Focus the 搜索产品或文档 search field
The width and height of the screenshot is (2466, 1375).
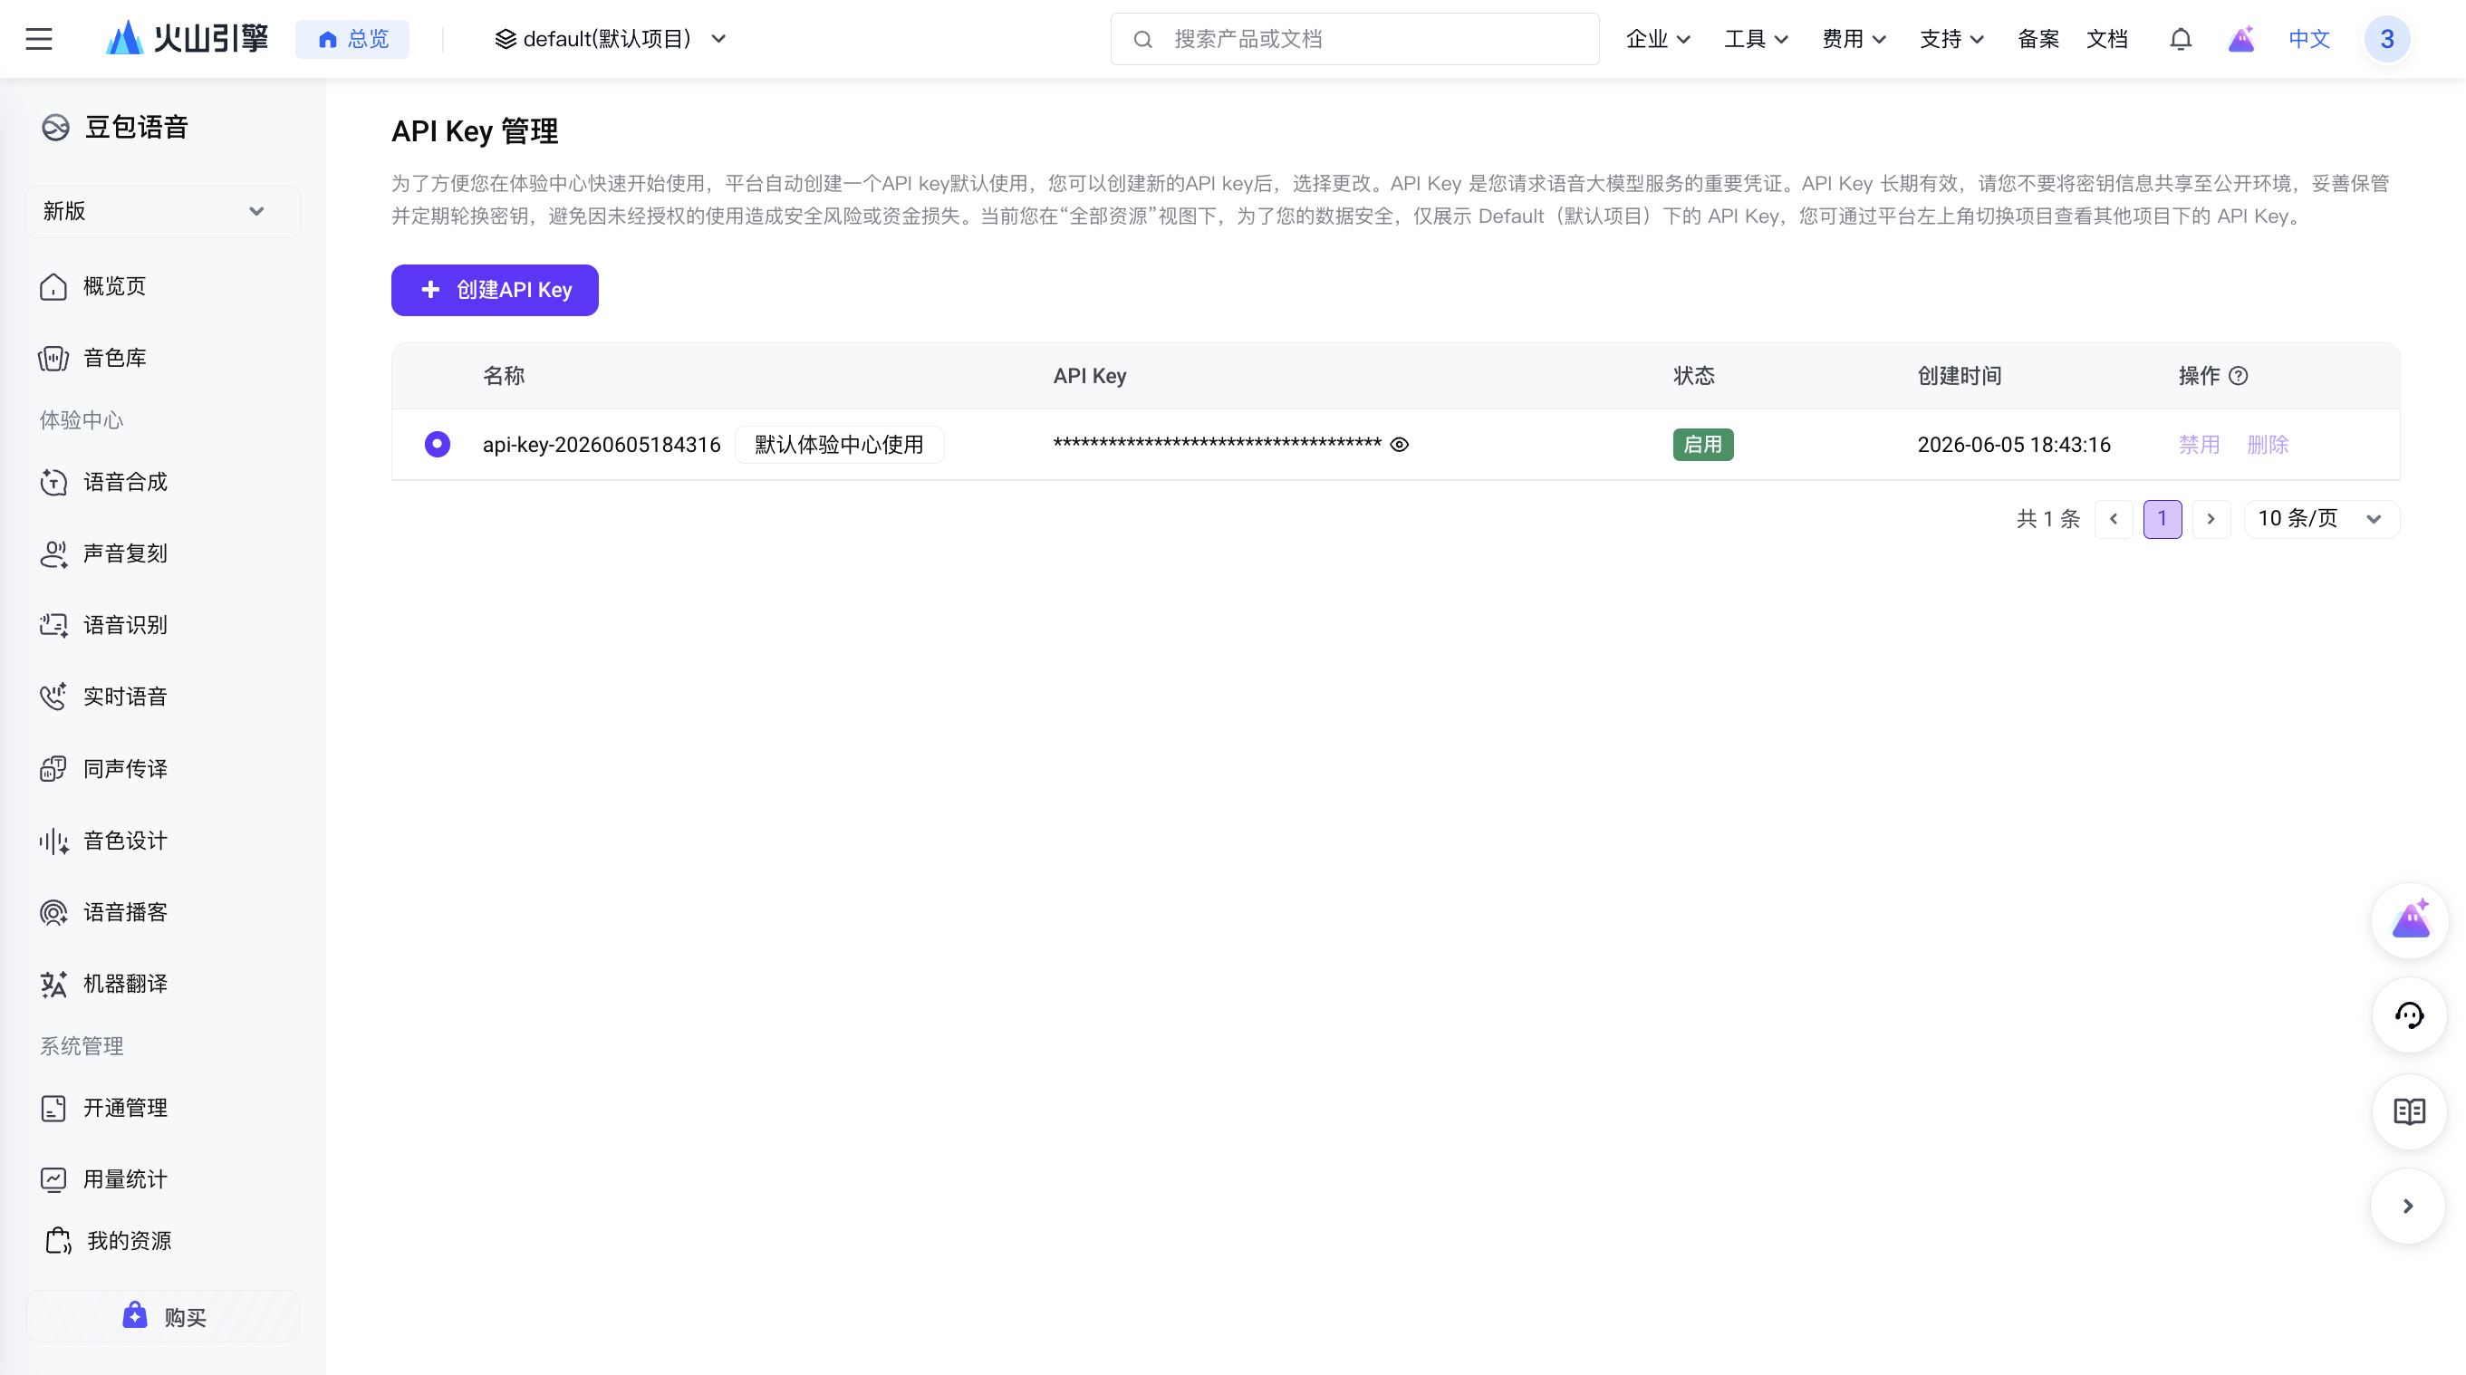(x=1354, y=39)
